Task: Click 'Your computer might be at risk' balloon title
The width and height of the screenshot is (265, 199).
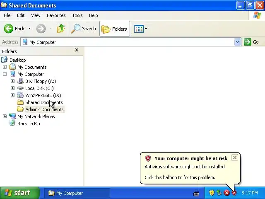Action: coord(191,158)
